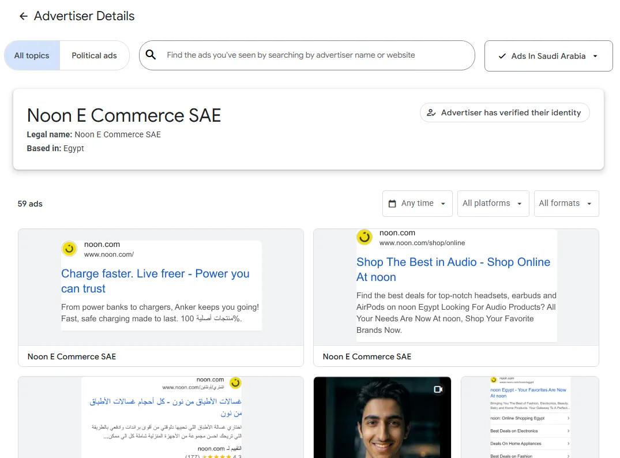The height and width of the screenshot is (458, 620).
Task: Click the Noon E Commerce SAE heading
Action: click(124, 115)
